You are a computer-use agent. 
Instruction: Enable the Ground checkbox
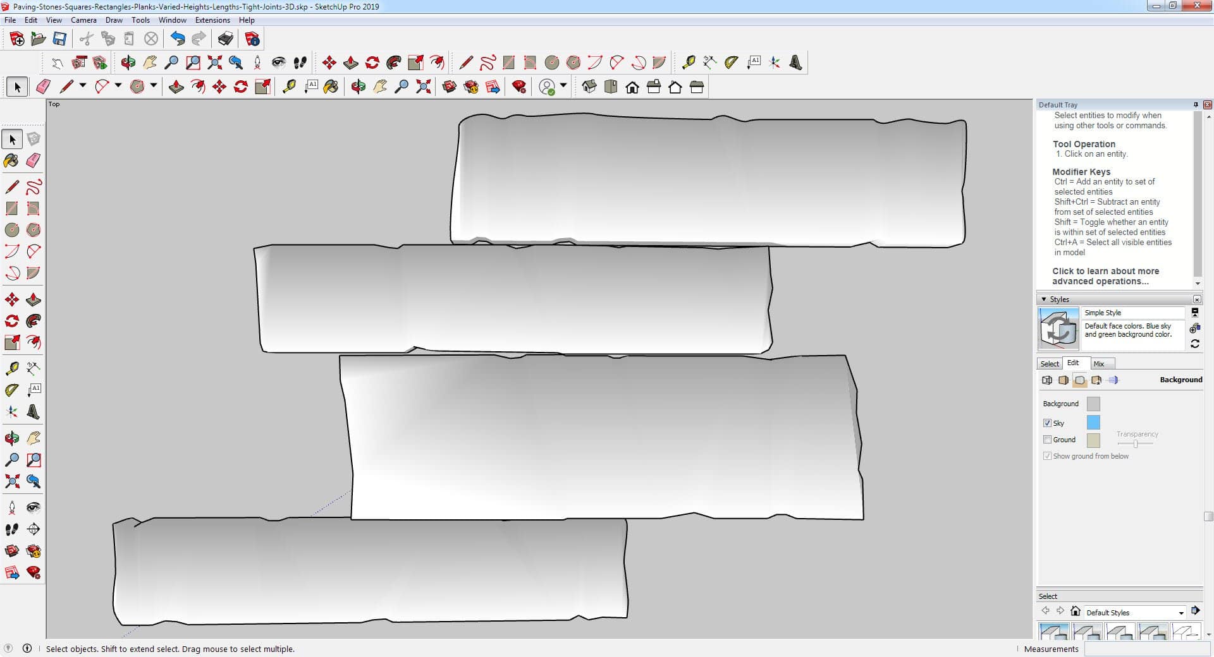pos(1047,440)
